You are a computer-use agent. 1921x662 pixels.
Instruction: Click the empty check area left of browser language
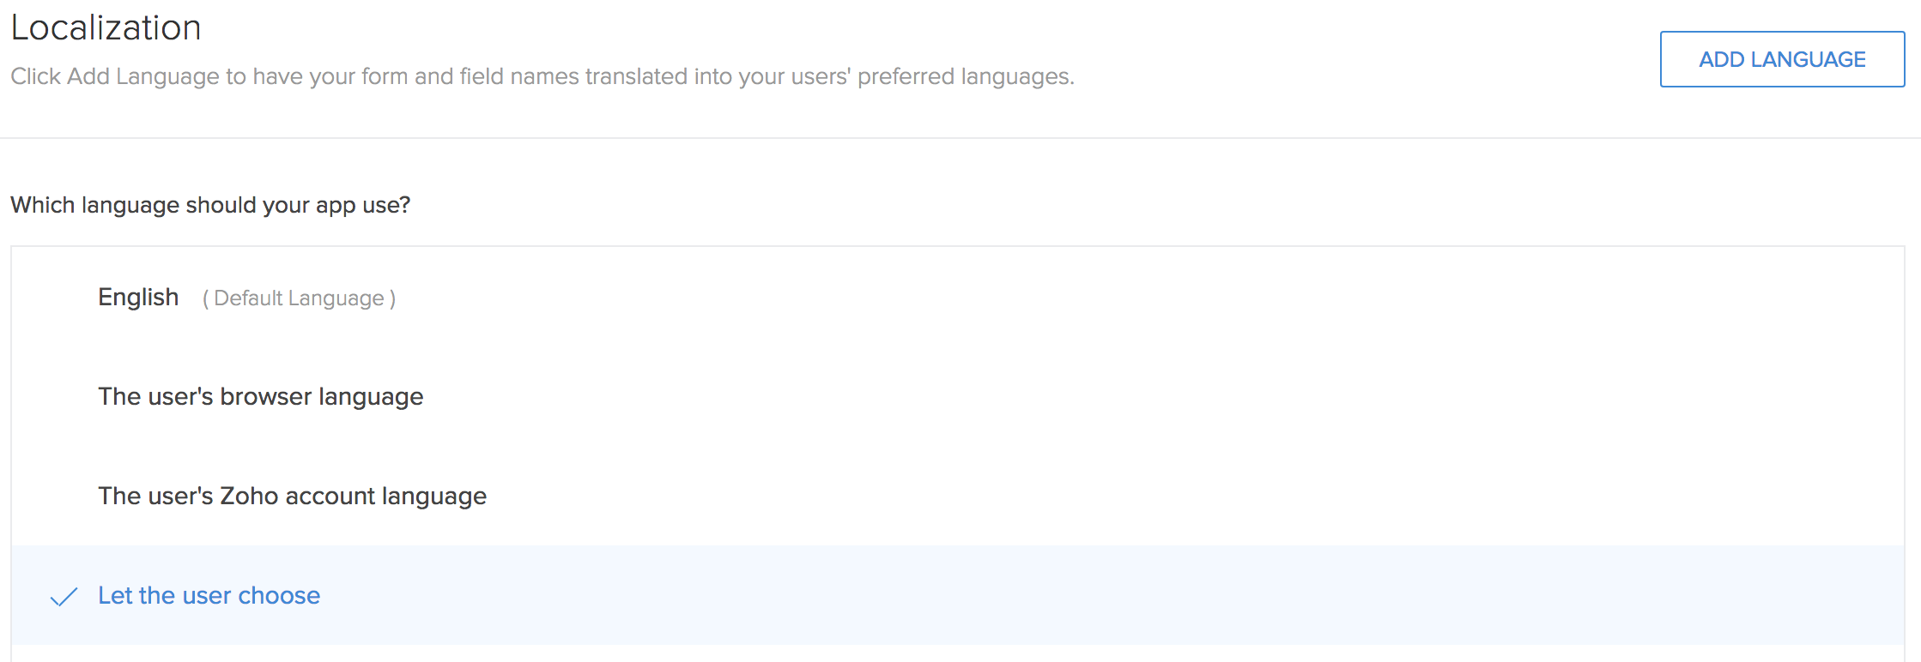click(x=64, y=397)
